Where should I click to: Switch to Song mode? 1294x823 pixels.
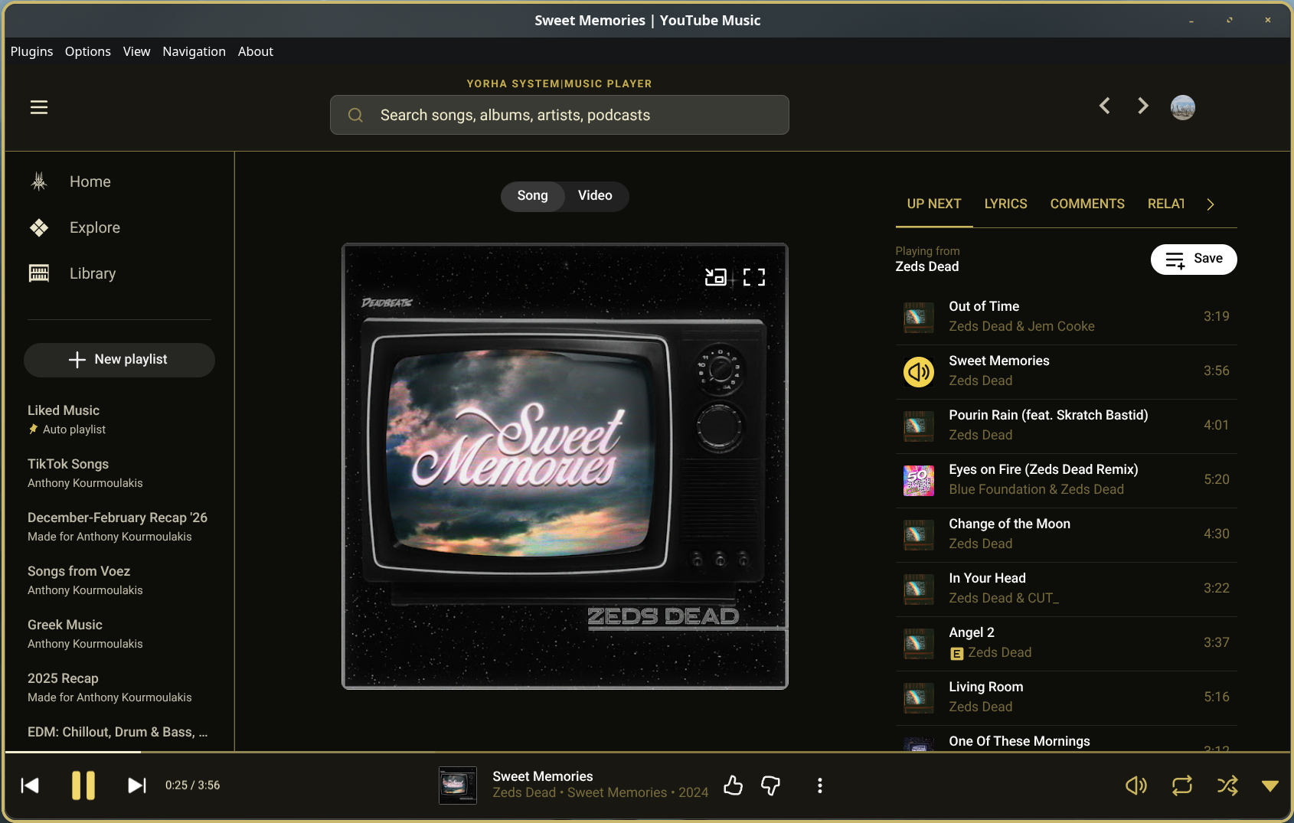tap(533, 196)
